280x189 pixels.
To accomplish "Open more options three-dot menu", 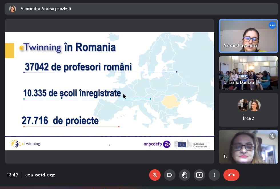I will [x=214, y=175].
